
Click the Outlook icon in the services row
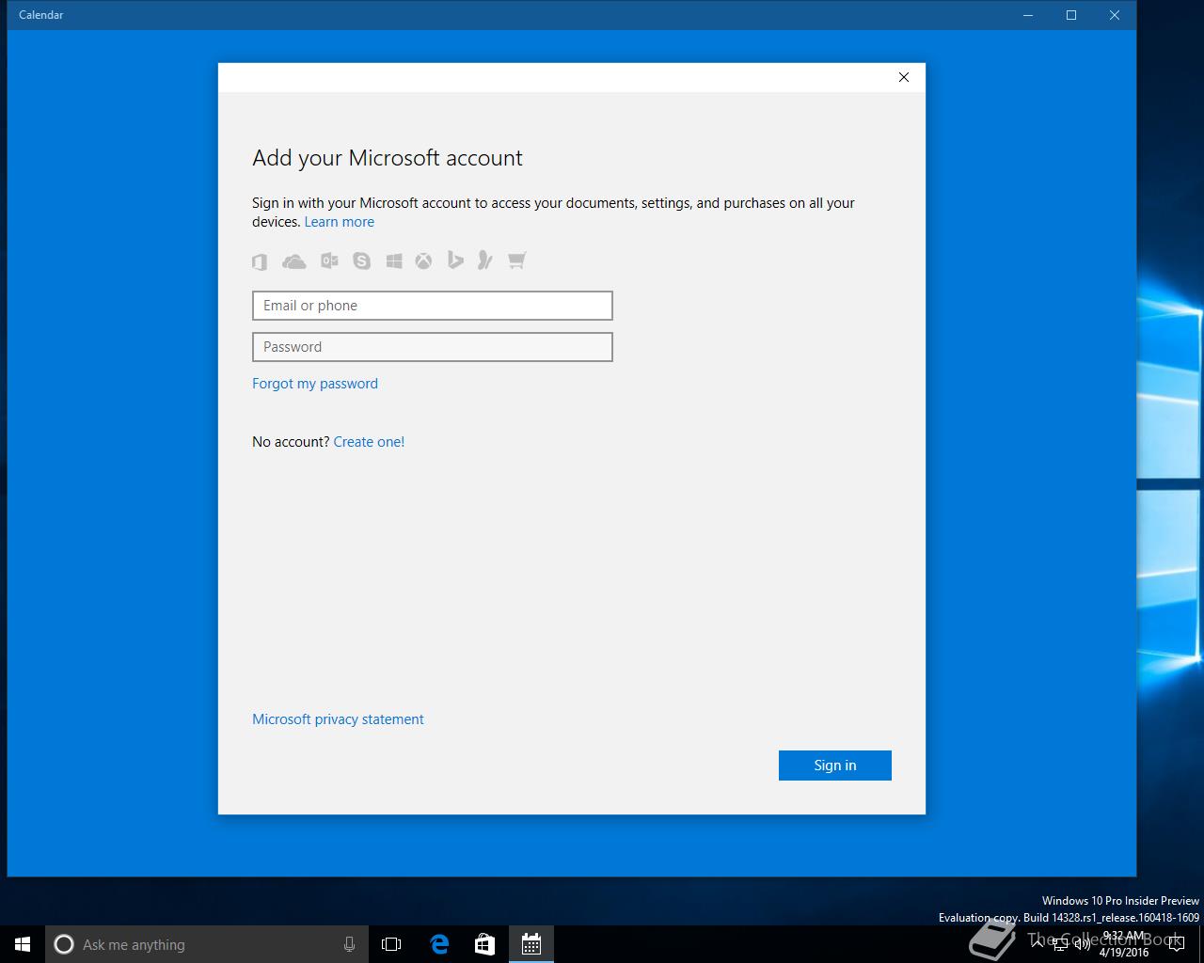(329, 260)
